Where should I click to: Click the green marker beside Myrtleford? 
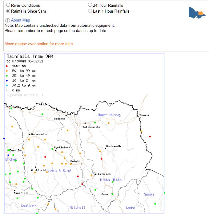[x=52, y=149]
